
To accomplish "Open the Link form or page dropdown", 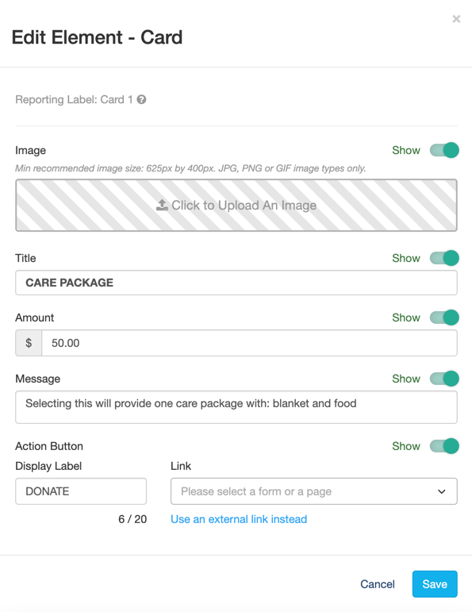I will click(313, 491).
